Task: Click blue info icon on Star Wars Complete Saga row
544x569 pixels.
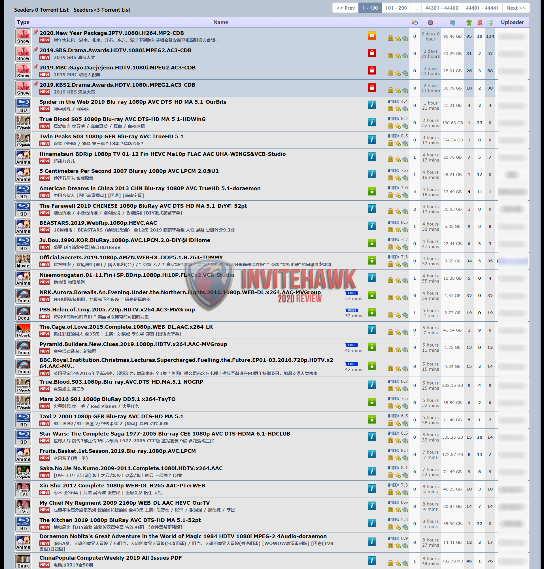Action: 372,437
